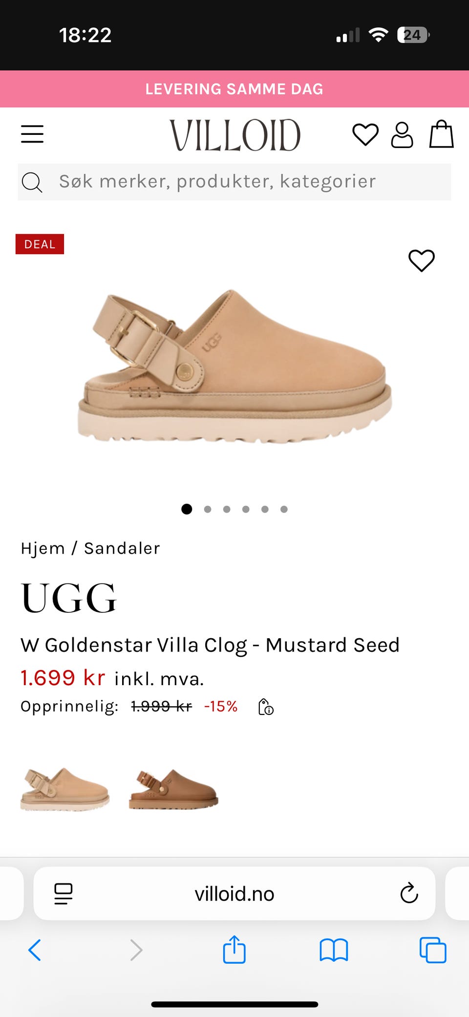Jump to the second image carousel dot
This screenshot has width=469, height=1017.
[x=208, y=509]
